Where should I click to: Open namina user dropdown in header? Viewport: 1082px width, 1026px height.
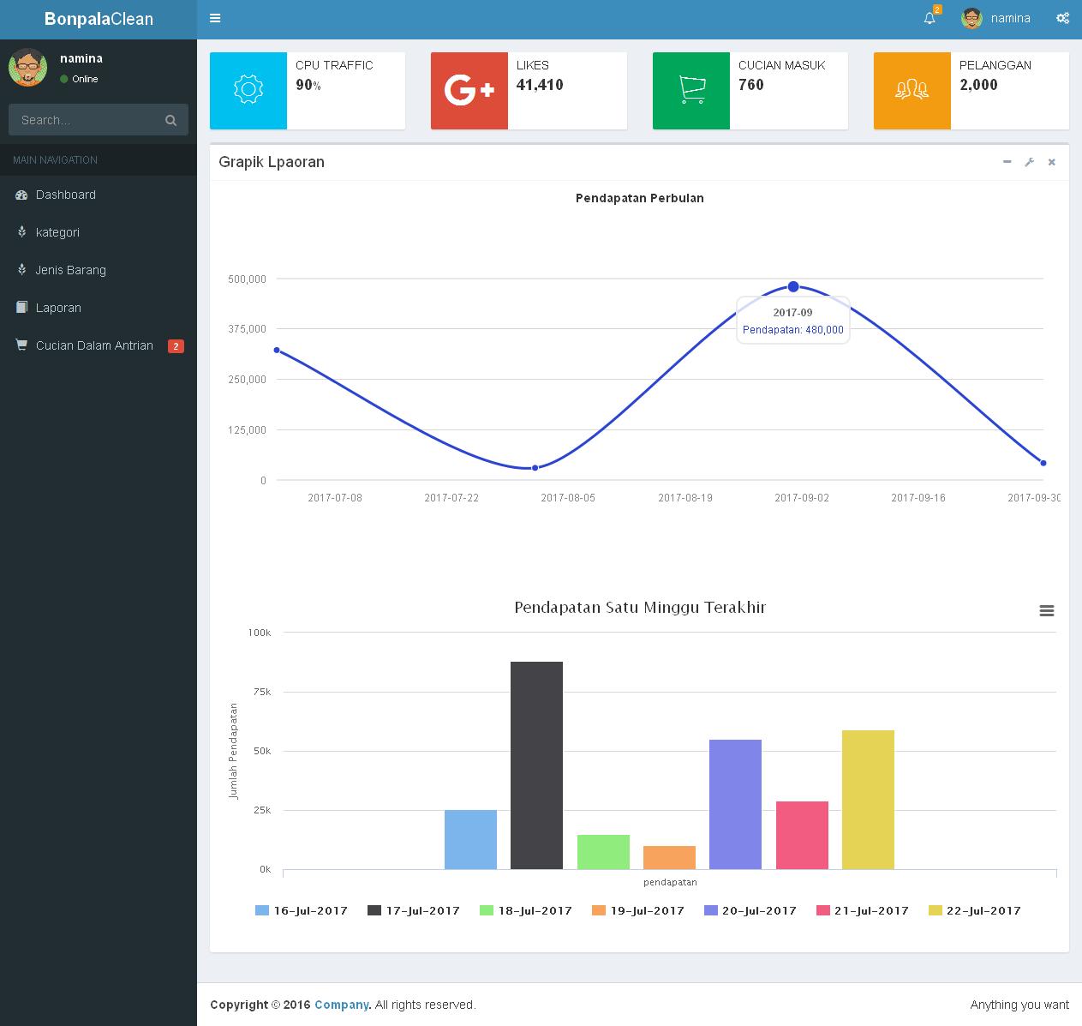click(x=996, y=18)
